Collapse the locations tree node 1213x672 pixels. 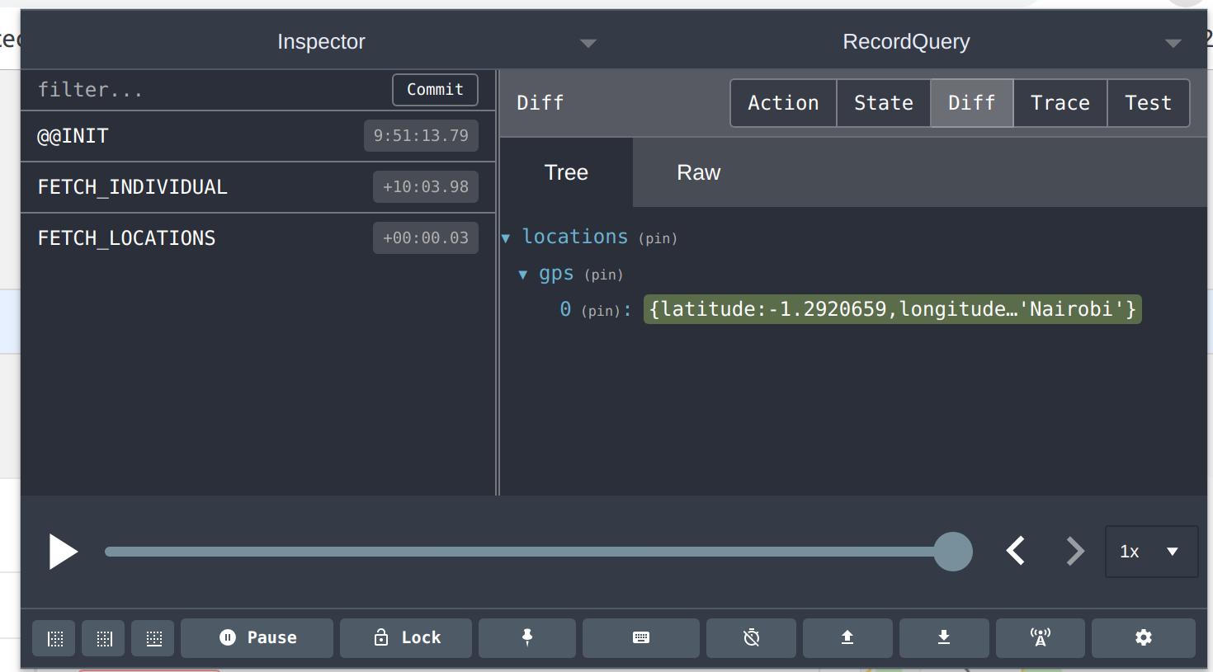click(506, 237)
